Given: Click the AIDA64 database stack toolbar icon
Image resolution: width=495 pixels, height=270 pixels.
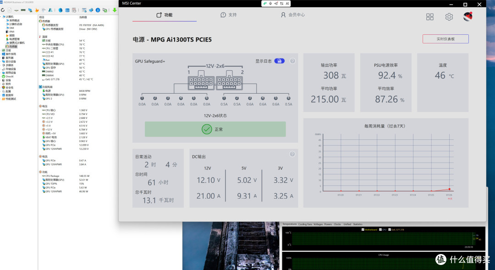Looking at the screenshot, I should (x=67, y=10).
